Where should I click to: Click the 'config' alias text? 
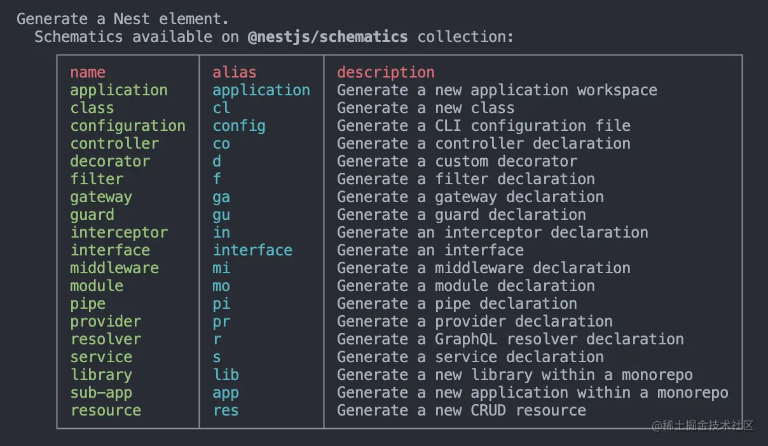click(239, 126)
